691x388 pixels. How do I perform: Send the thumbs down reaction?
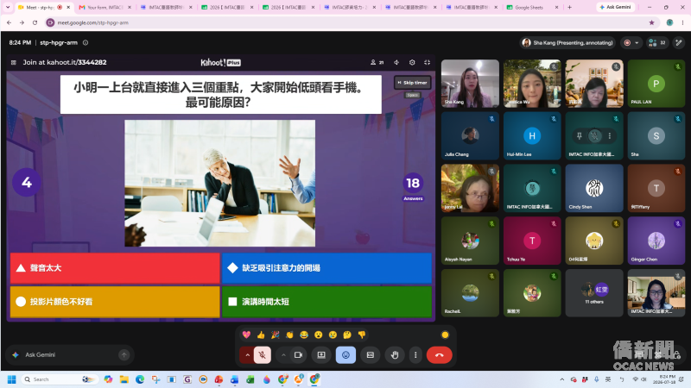362,335
